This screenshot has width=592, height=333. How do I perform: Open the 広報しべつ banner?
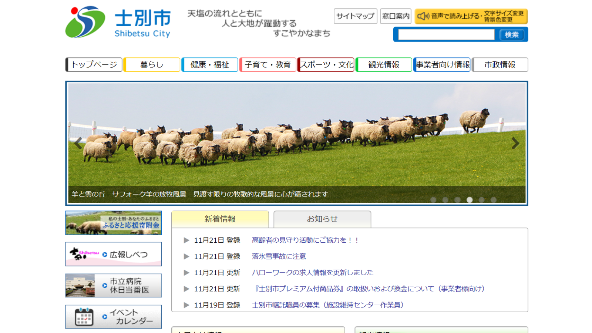[113, 254]
